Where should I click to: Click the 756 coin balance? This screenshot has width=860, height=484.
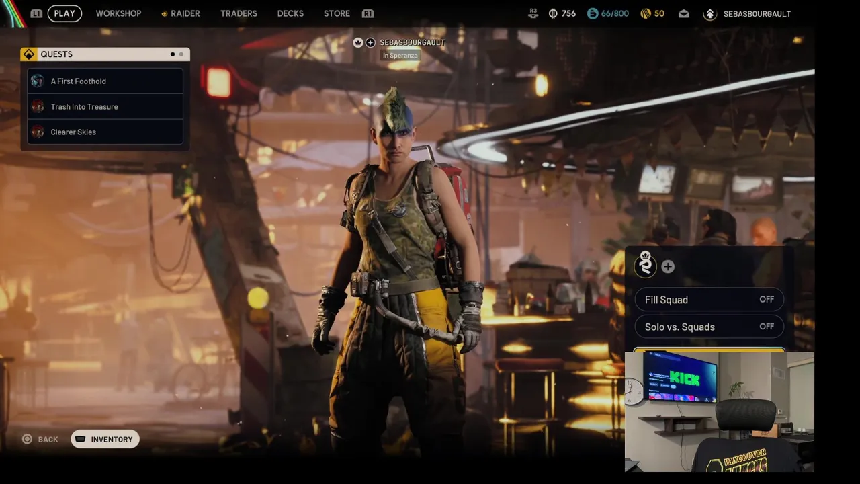(568, 13)
